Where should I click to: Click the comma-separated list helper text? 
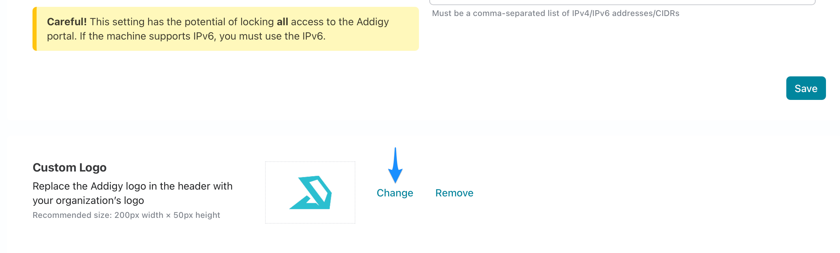[x=555, y=13]
